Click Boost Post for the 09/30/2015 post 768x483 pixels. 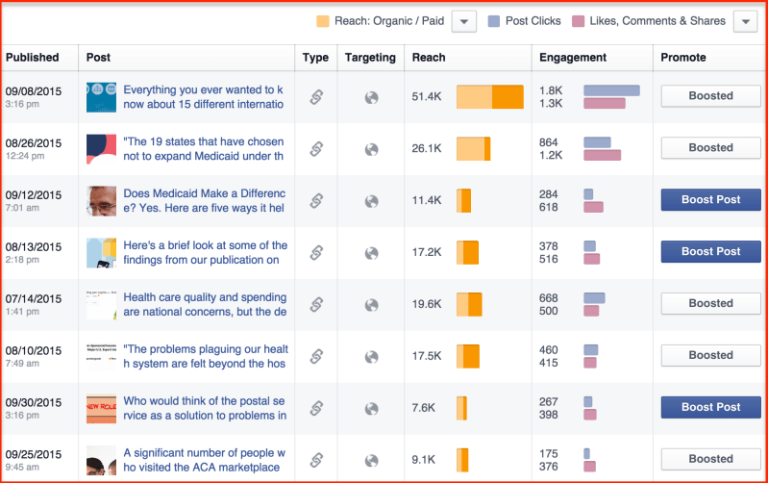[x=710, y=408]
